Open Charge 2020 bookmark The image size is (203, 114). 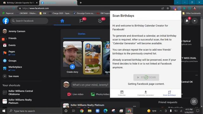pyautogui.click(x=60, y=13)
